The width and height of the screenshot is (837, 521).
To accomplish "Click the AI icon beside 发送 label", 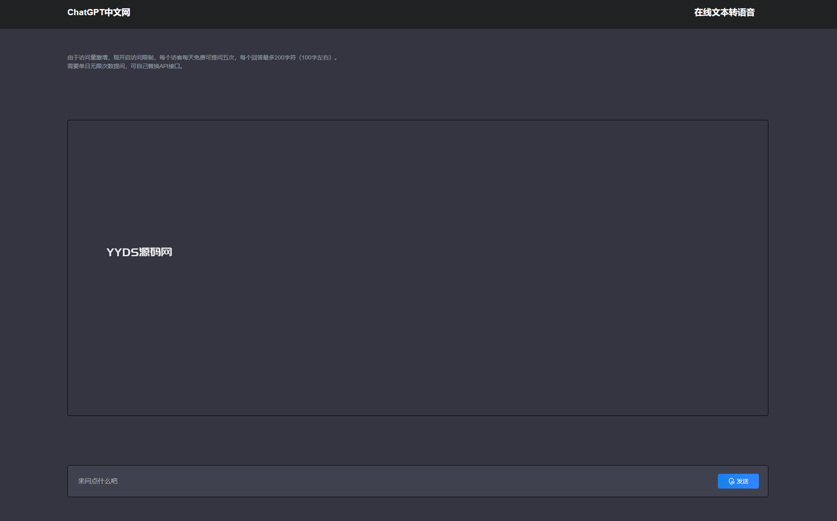I will pyautogui.click(x=731, y=481).
